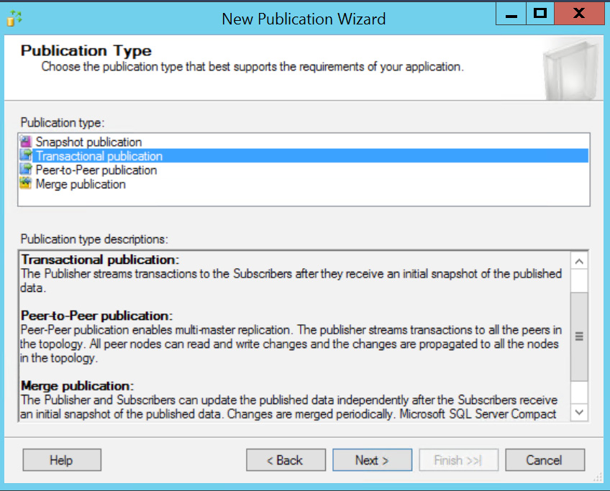Click the down arrow of descriptions scrollbar
Viewport: 610px width, 491px height.
click(x=579, y=412)
